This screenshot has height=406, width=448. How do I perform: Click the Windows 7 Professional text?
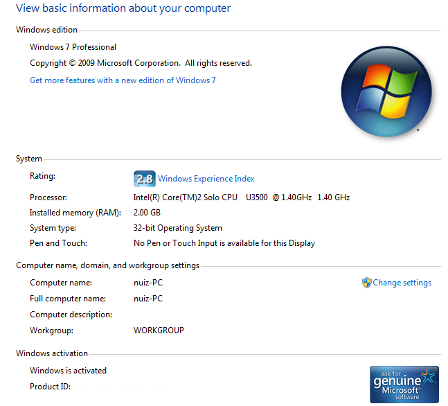[73, 47]
